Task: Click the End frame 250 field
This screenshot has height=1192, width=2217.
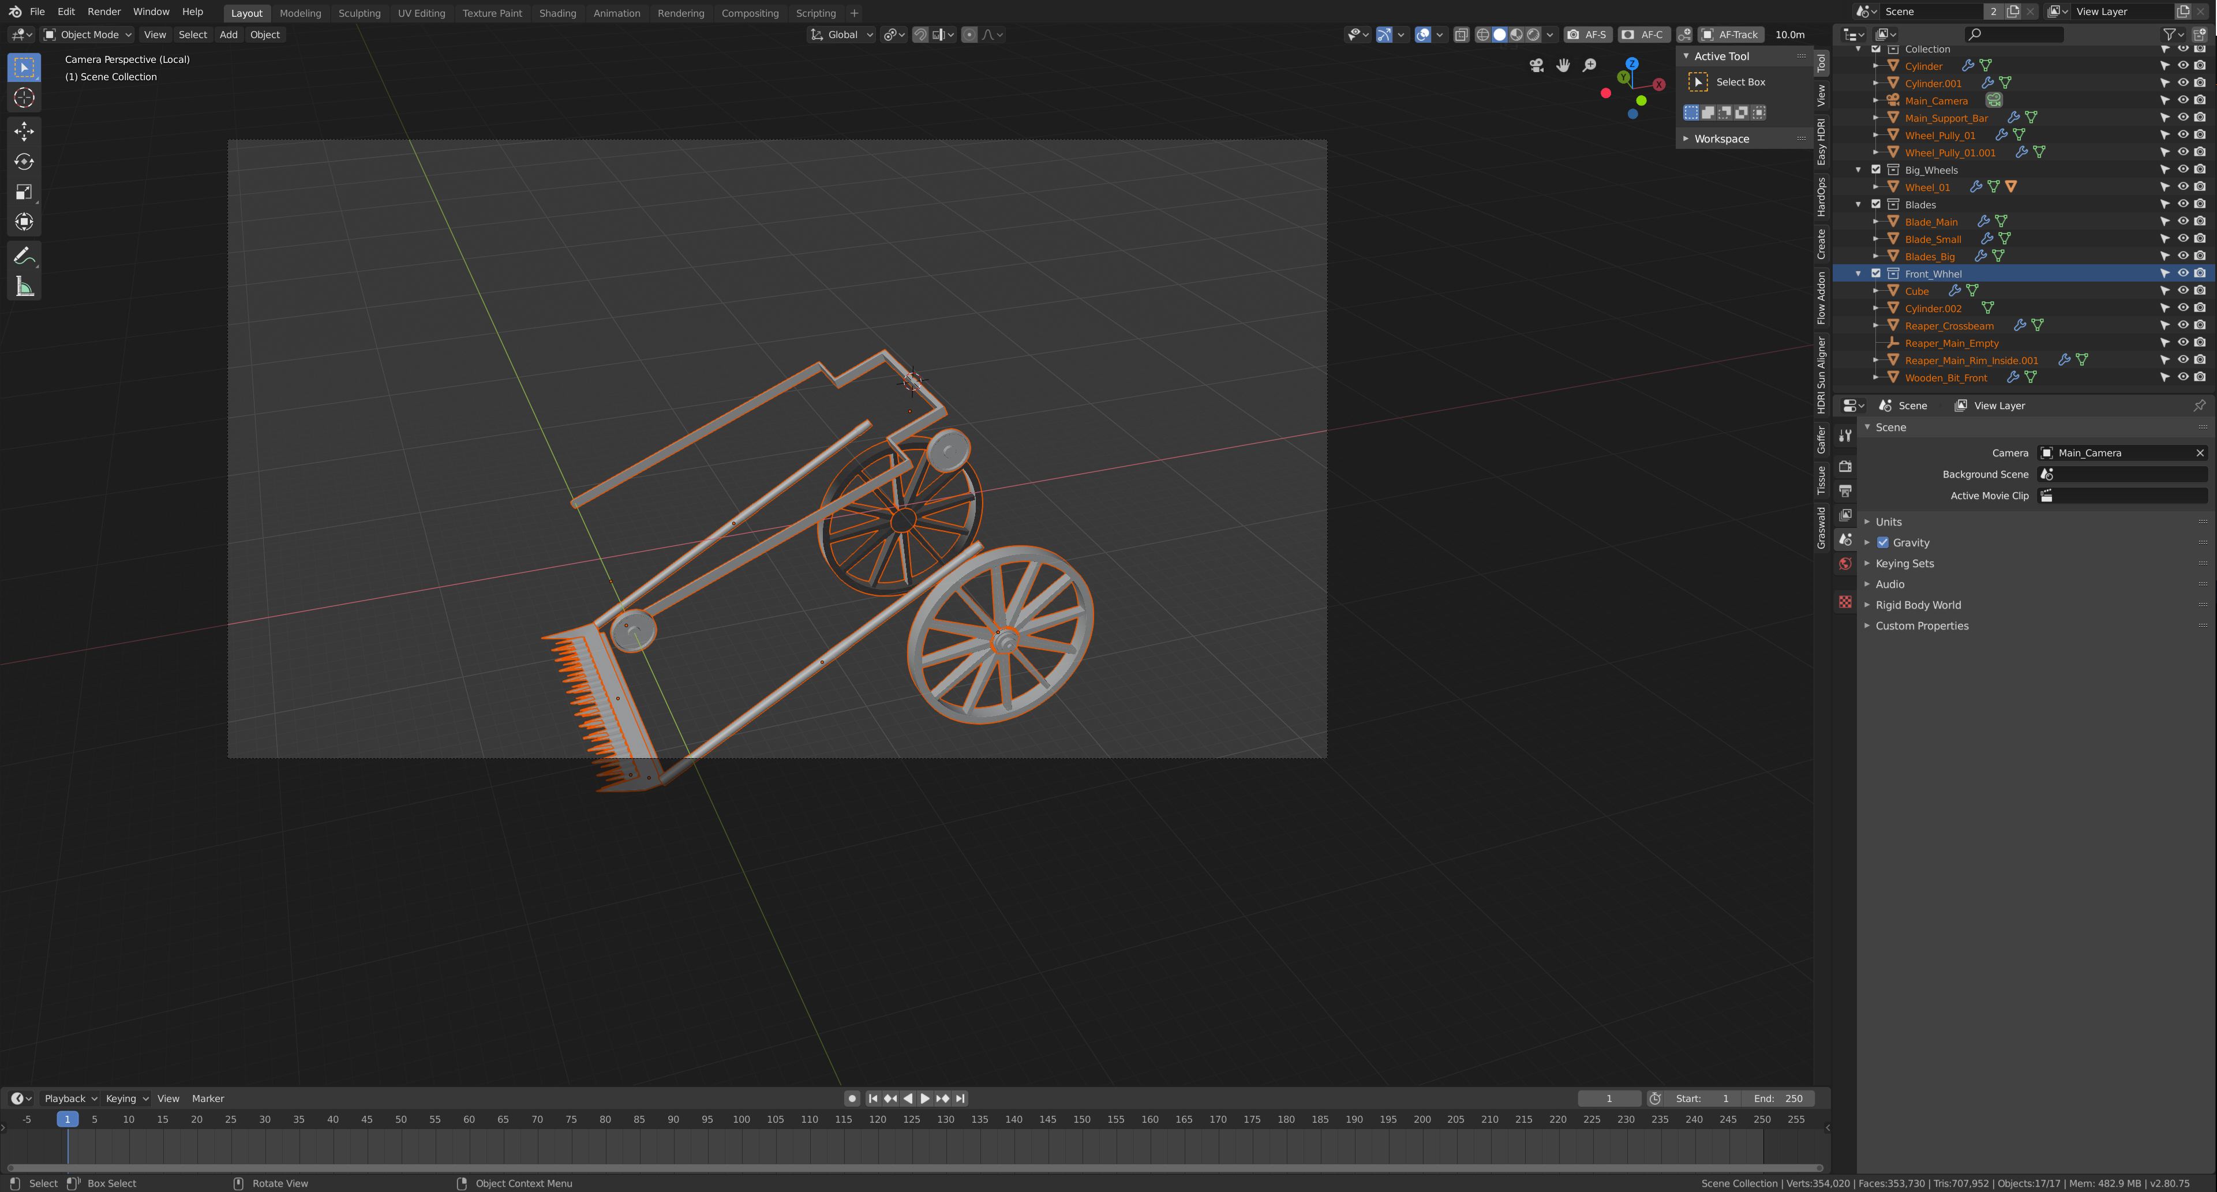Action: point(1778,1098)
